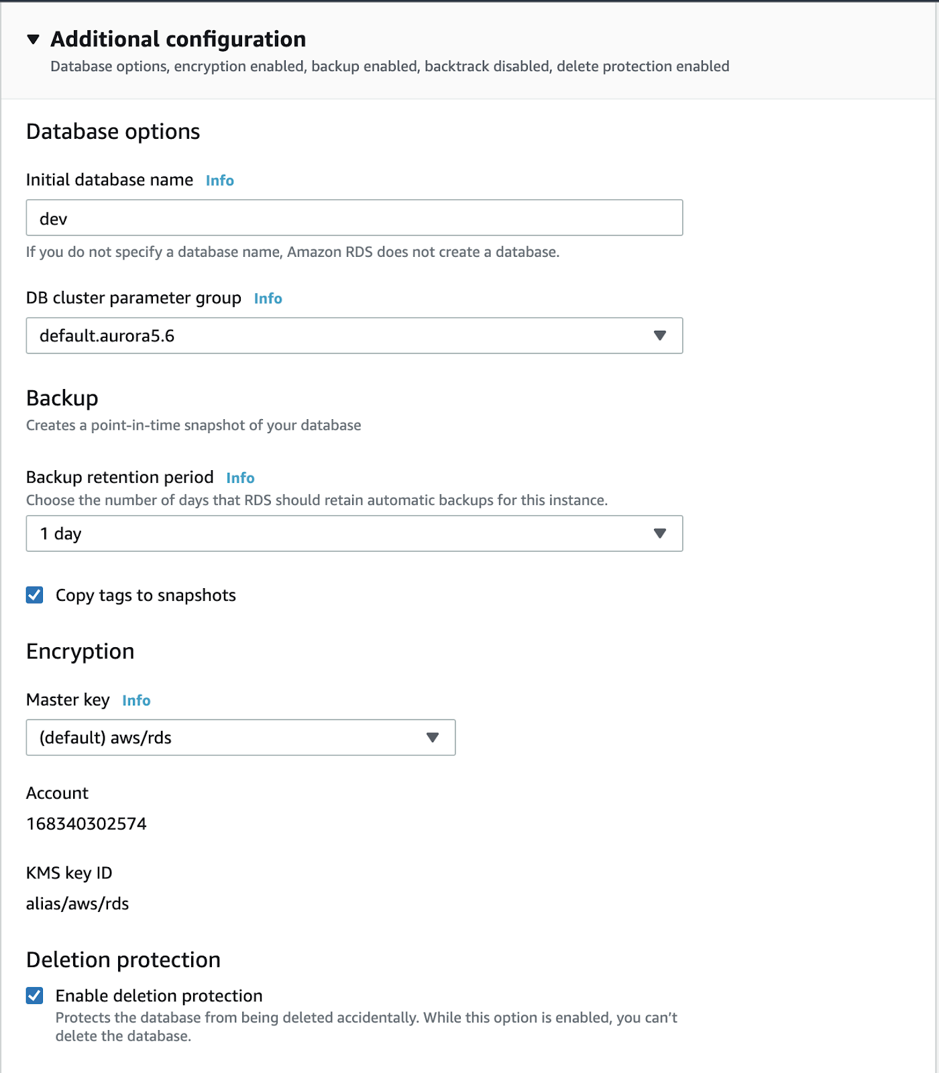
Task: Focus the Initial database name field
Action: (354, 218)
